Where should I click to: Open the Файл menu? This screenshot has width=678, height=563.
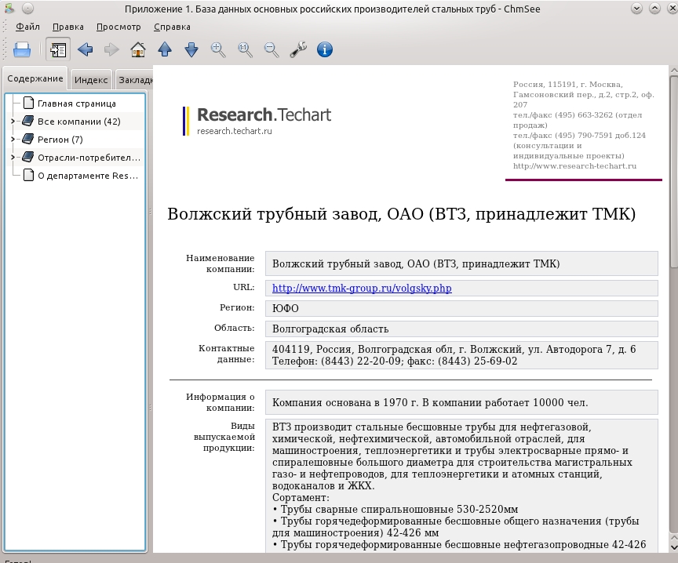click(27, 27)
